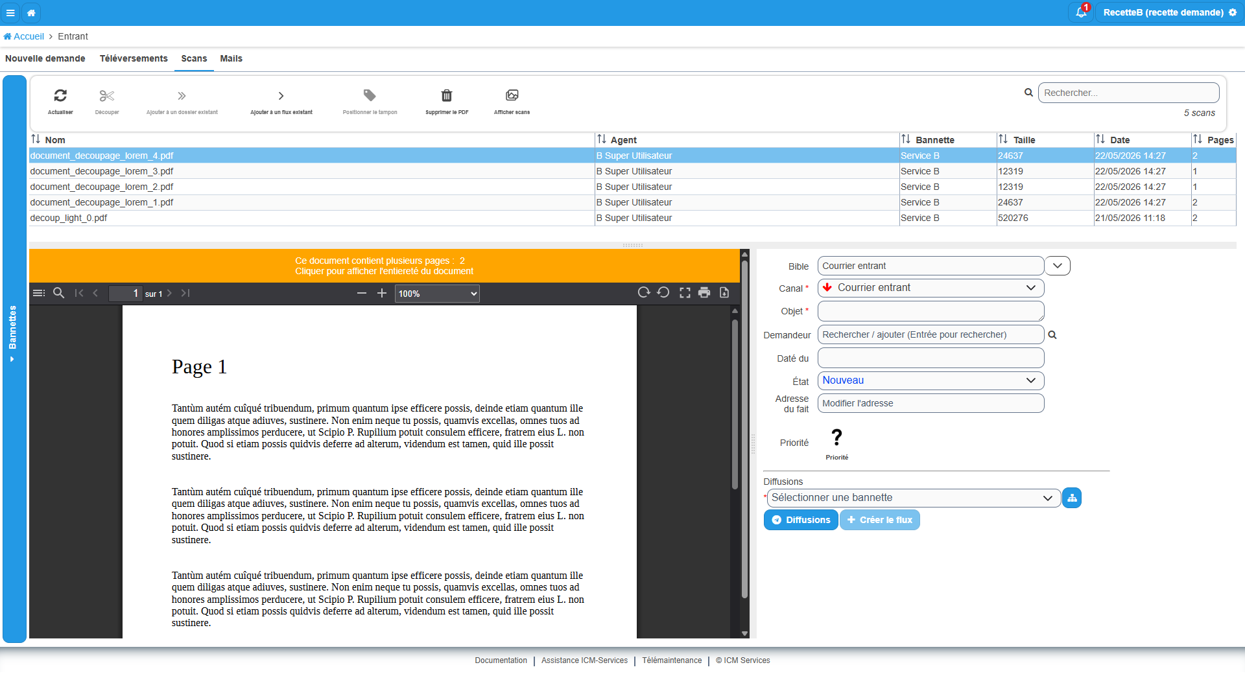This screenshot has height=700, width=1245.
Task: Select row document_decoupage_lorem_3.pdf
Action: pos(632,171)
